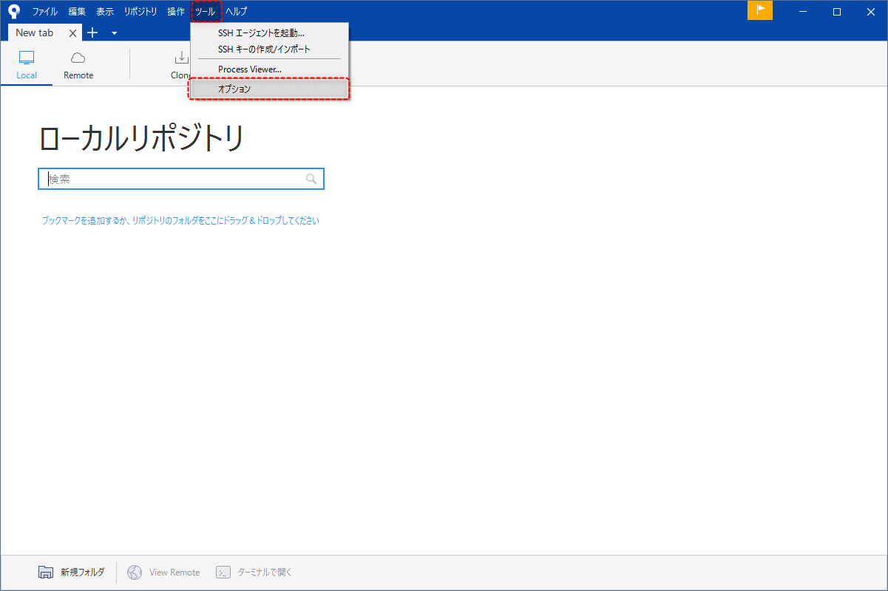Open Process Viewer... from menu

tap(269, 69)
